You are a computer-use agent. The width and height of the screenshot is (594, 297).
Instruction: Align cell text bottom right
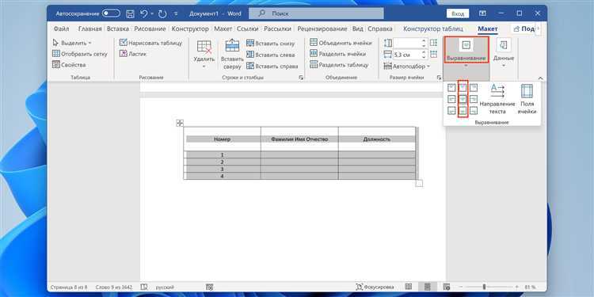point(474,111)
